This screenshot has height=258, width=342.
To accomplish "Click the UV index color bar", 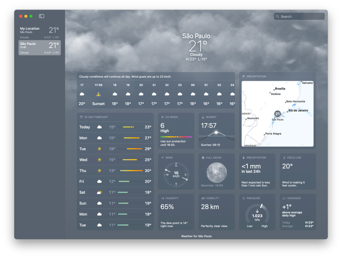I will pos(176,137).
